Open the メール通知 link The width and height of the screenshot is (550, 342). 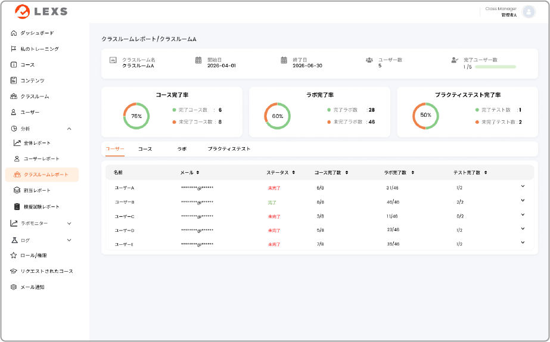(x=32, y=287)
